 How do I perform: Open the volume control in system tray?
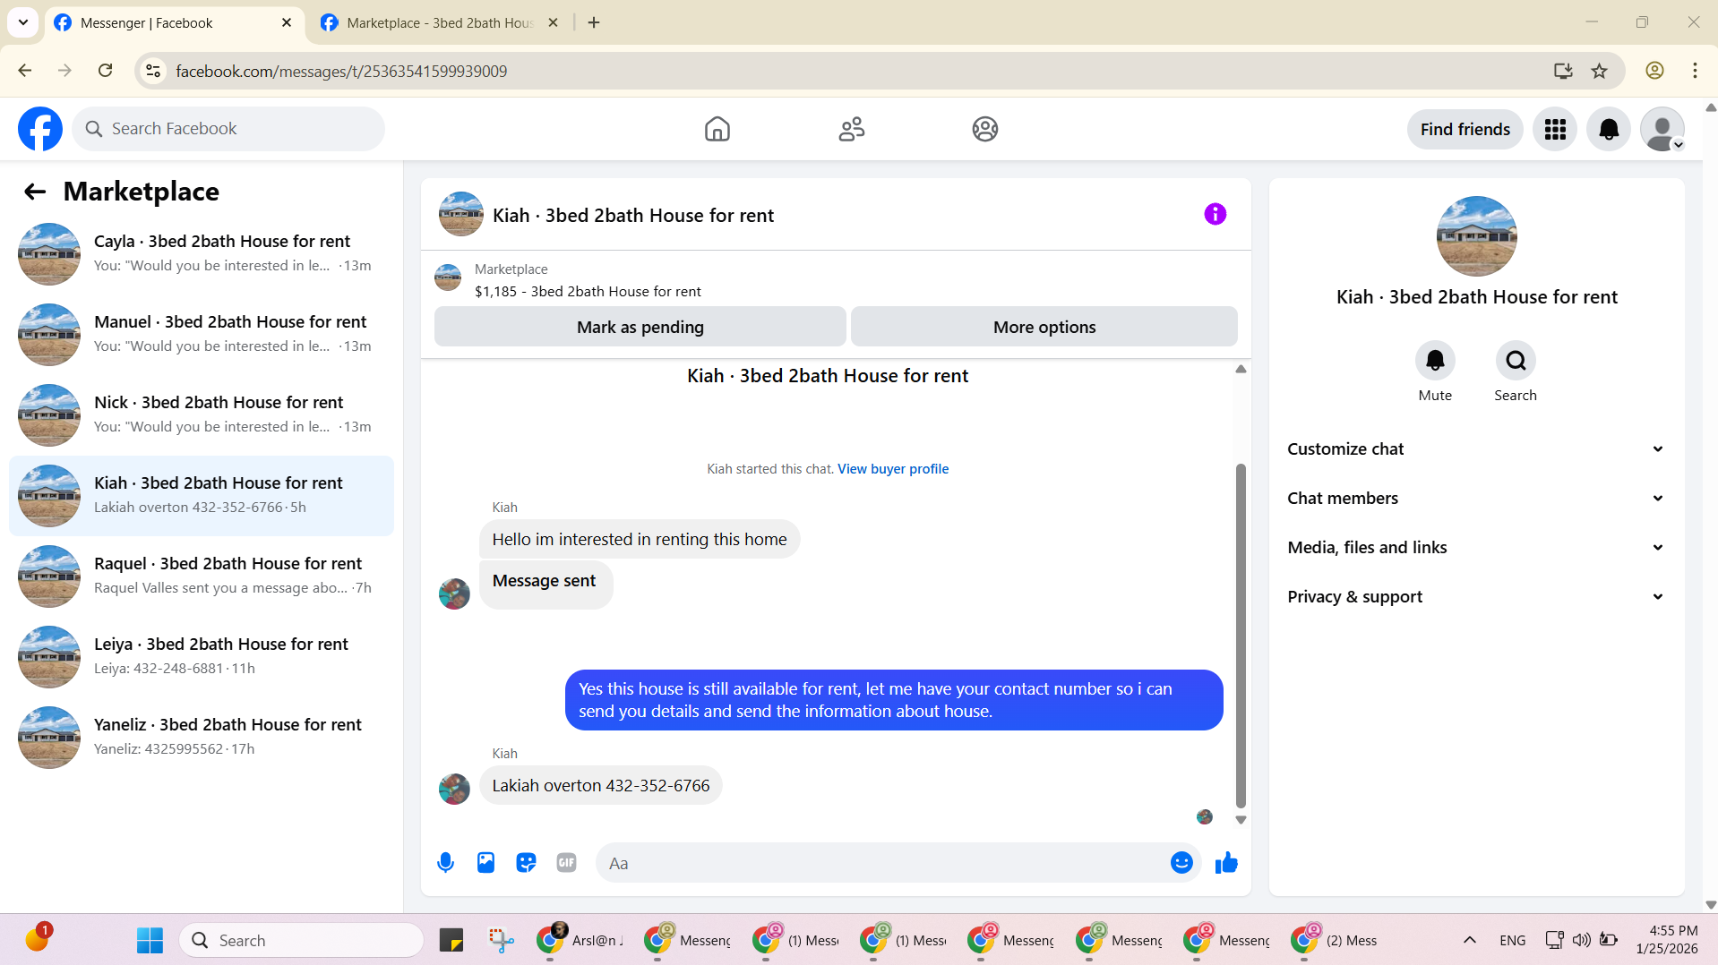click(1581, 940)
